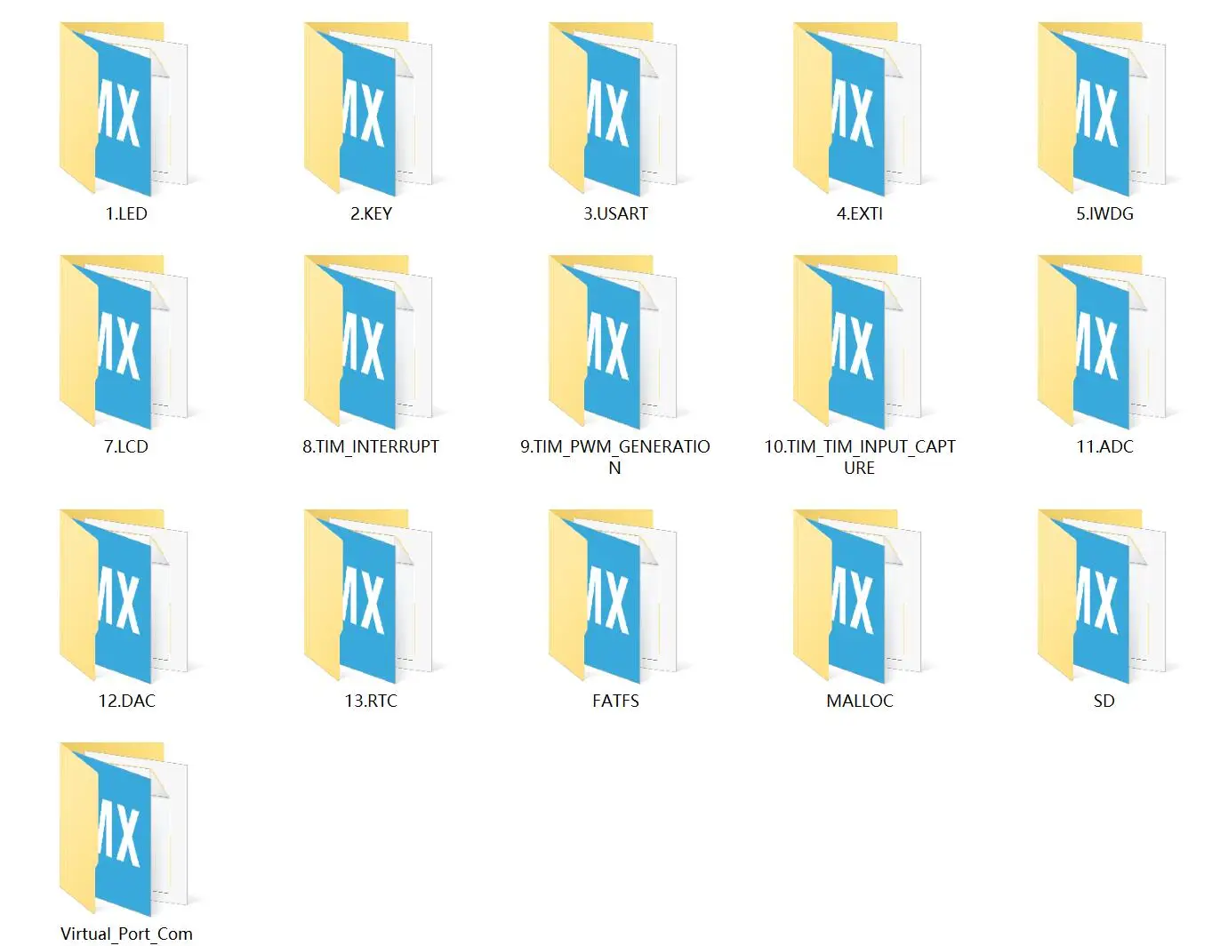Click the FATFS name label

pyautogui.click(x=615, y=701)
